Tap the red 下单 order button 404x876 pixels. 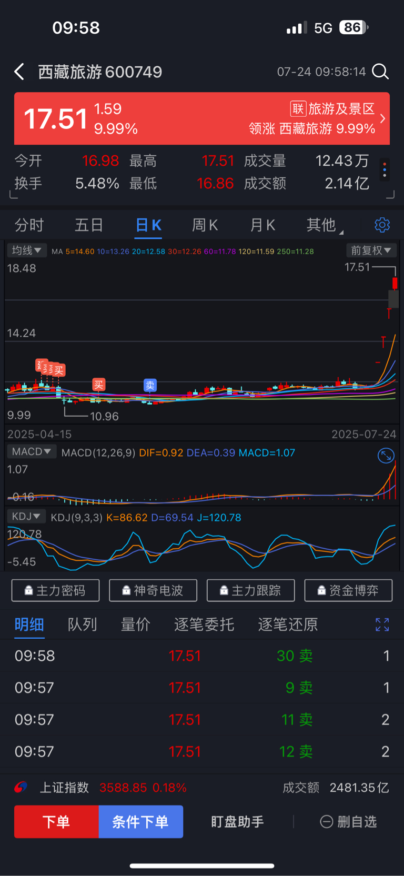pyautogui.click(x=56, y=821)
